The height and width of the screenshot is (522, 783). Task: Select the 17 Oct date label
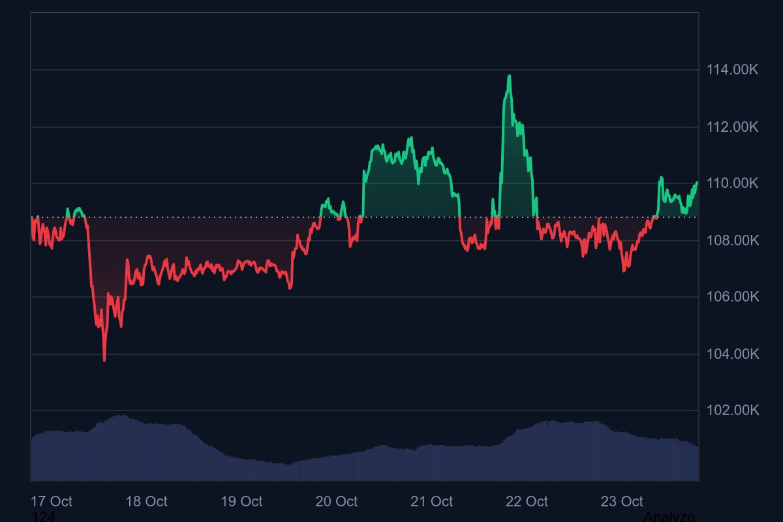pyautogui.click(x=52, y=501)
